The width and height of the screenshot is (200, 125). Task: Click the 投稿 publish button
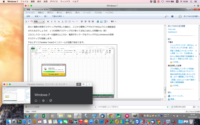tap(28, 16)
